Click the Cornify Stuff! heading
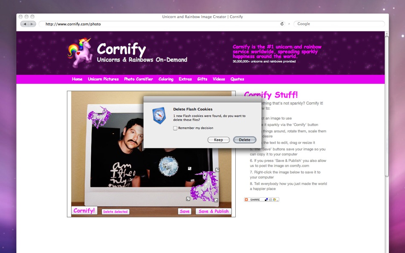The height and width of the screenshot is (253, 405). point(271,95)
